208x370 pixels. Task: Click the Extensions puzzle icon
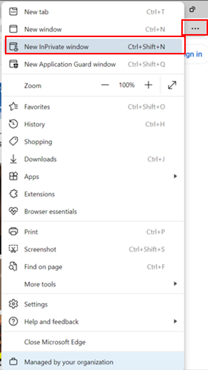(13, 194)
